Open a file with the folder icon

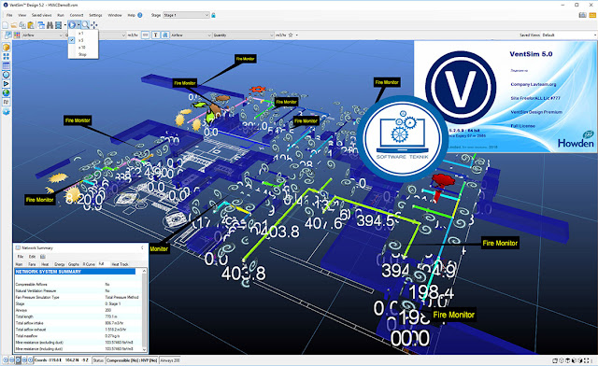coord(14,25)
